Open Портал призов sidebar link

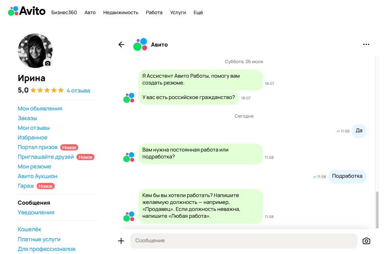pos(37,147)
